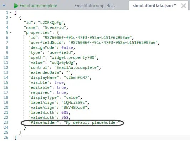Close the simulationData.json tab
This screenshot has width=190, height=141.
184,6
